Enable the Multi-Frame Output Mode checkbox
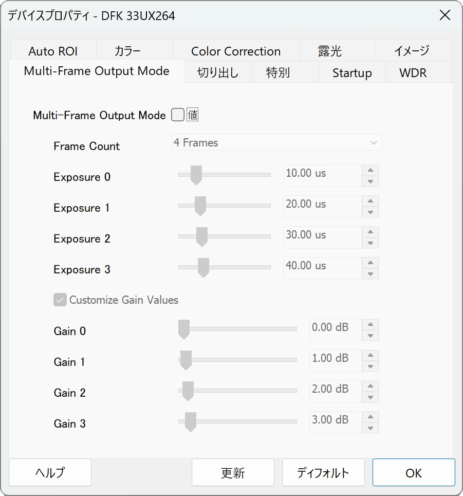 point(178,115)
